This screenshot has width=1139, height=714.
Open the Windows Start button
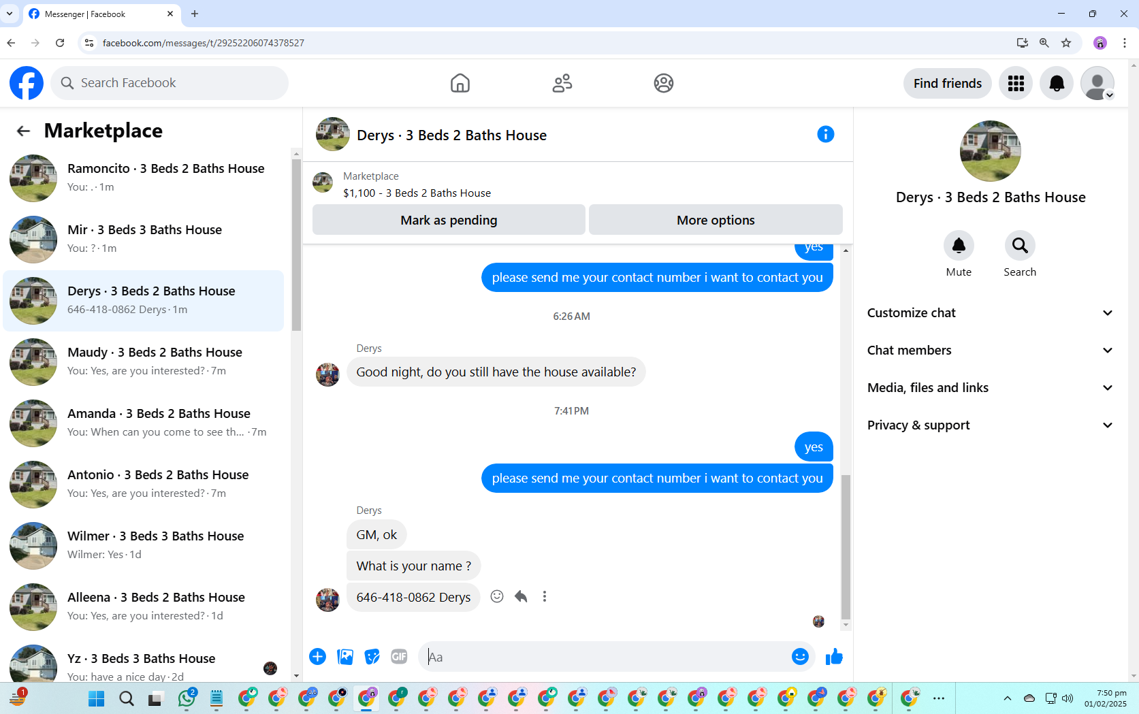[97, 698]
